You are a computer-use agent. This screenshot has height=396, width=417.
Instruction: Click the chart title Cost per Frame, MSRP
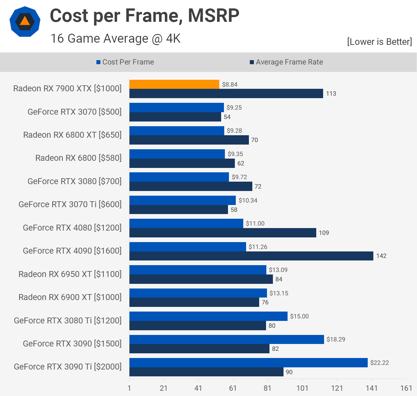(144, 16)
